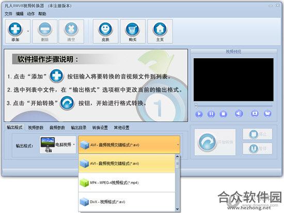Viewport: 284px width, 213px height.
Task: Open the 文件 menu
Action: pos(8,14)
